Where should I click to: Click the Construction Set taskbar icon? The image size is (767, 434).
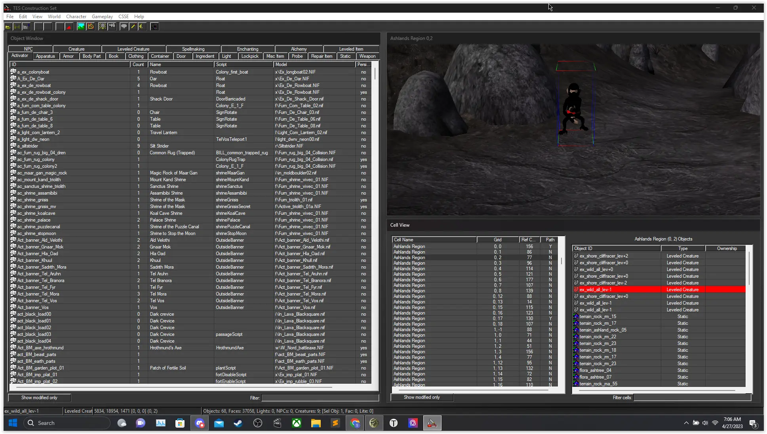(432, 423)
